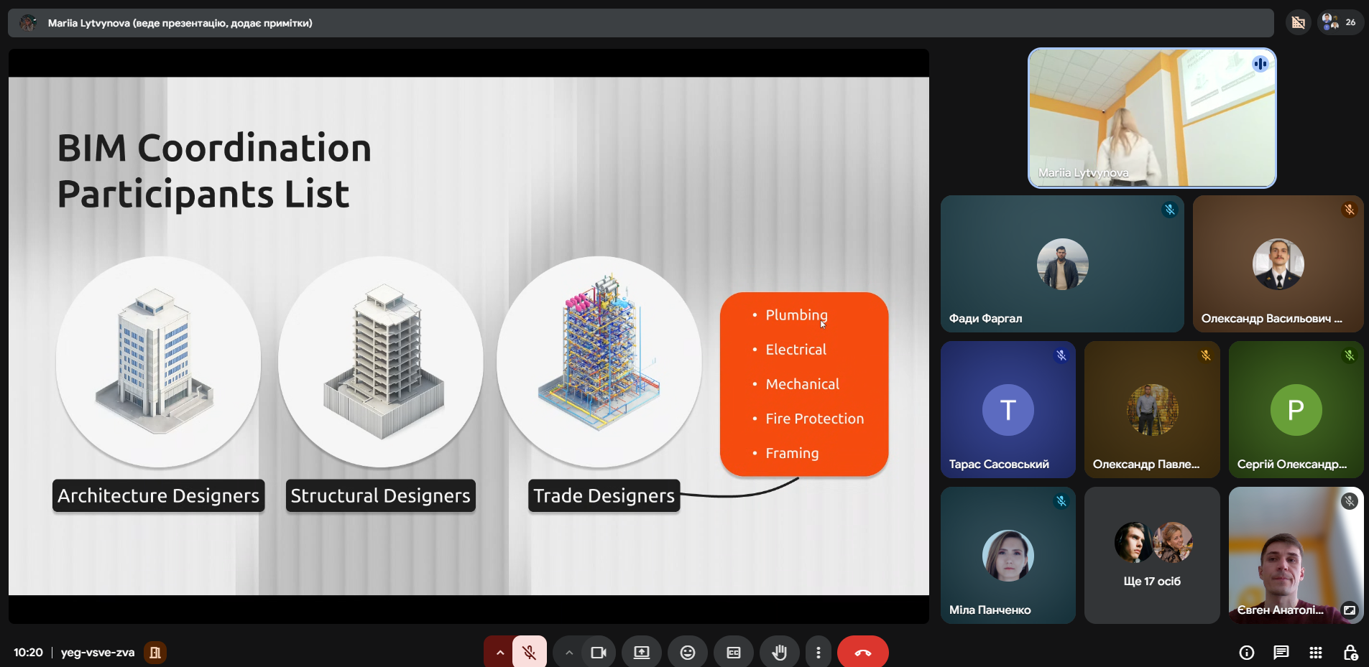
Task: Click muted mic icon on Тарас Сасовський tile
Action: point(1061,355)
